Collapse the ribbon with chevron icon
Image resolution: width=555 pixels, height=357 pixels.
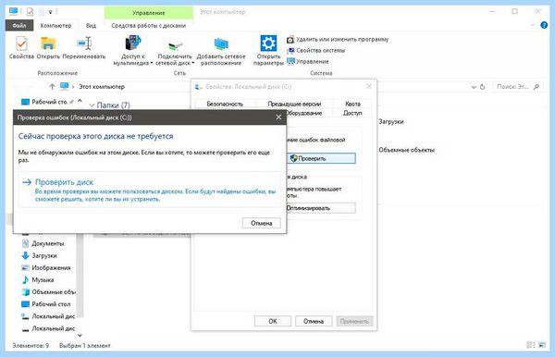coord(533,25)
